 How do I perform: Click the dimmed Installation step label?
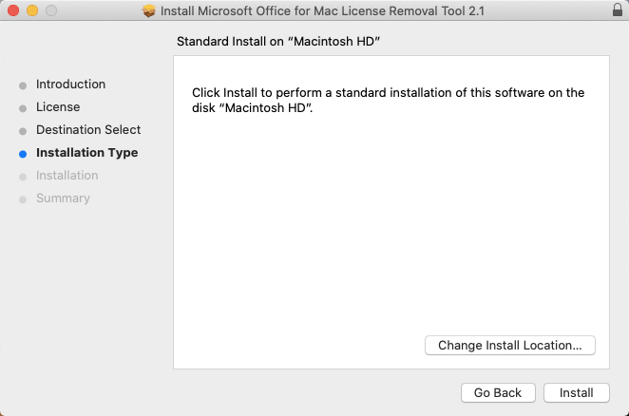point(67,176)
